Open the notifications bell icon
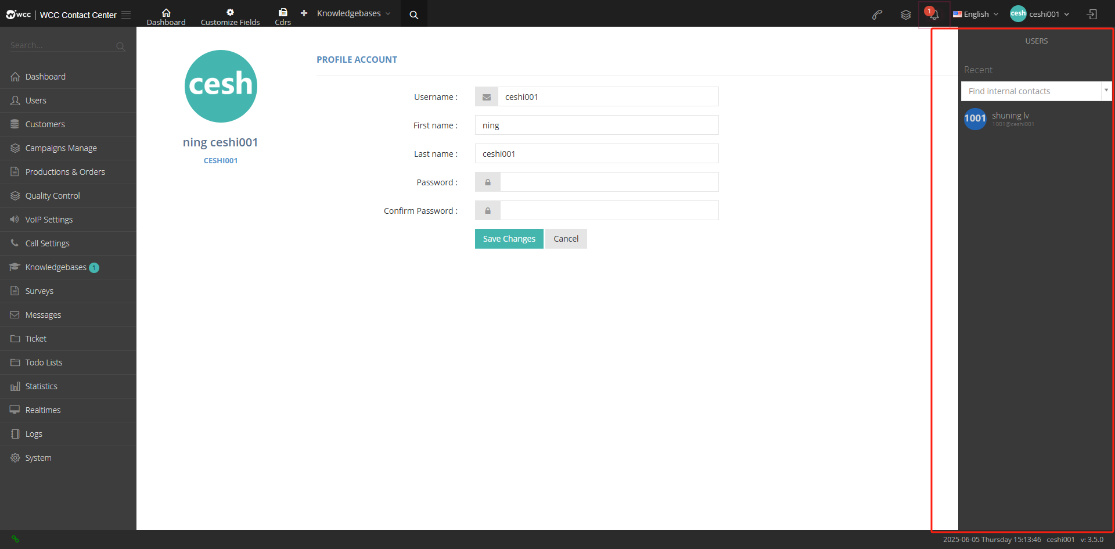 934,15
